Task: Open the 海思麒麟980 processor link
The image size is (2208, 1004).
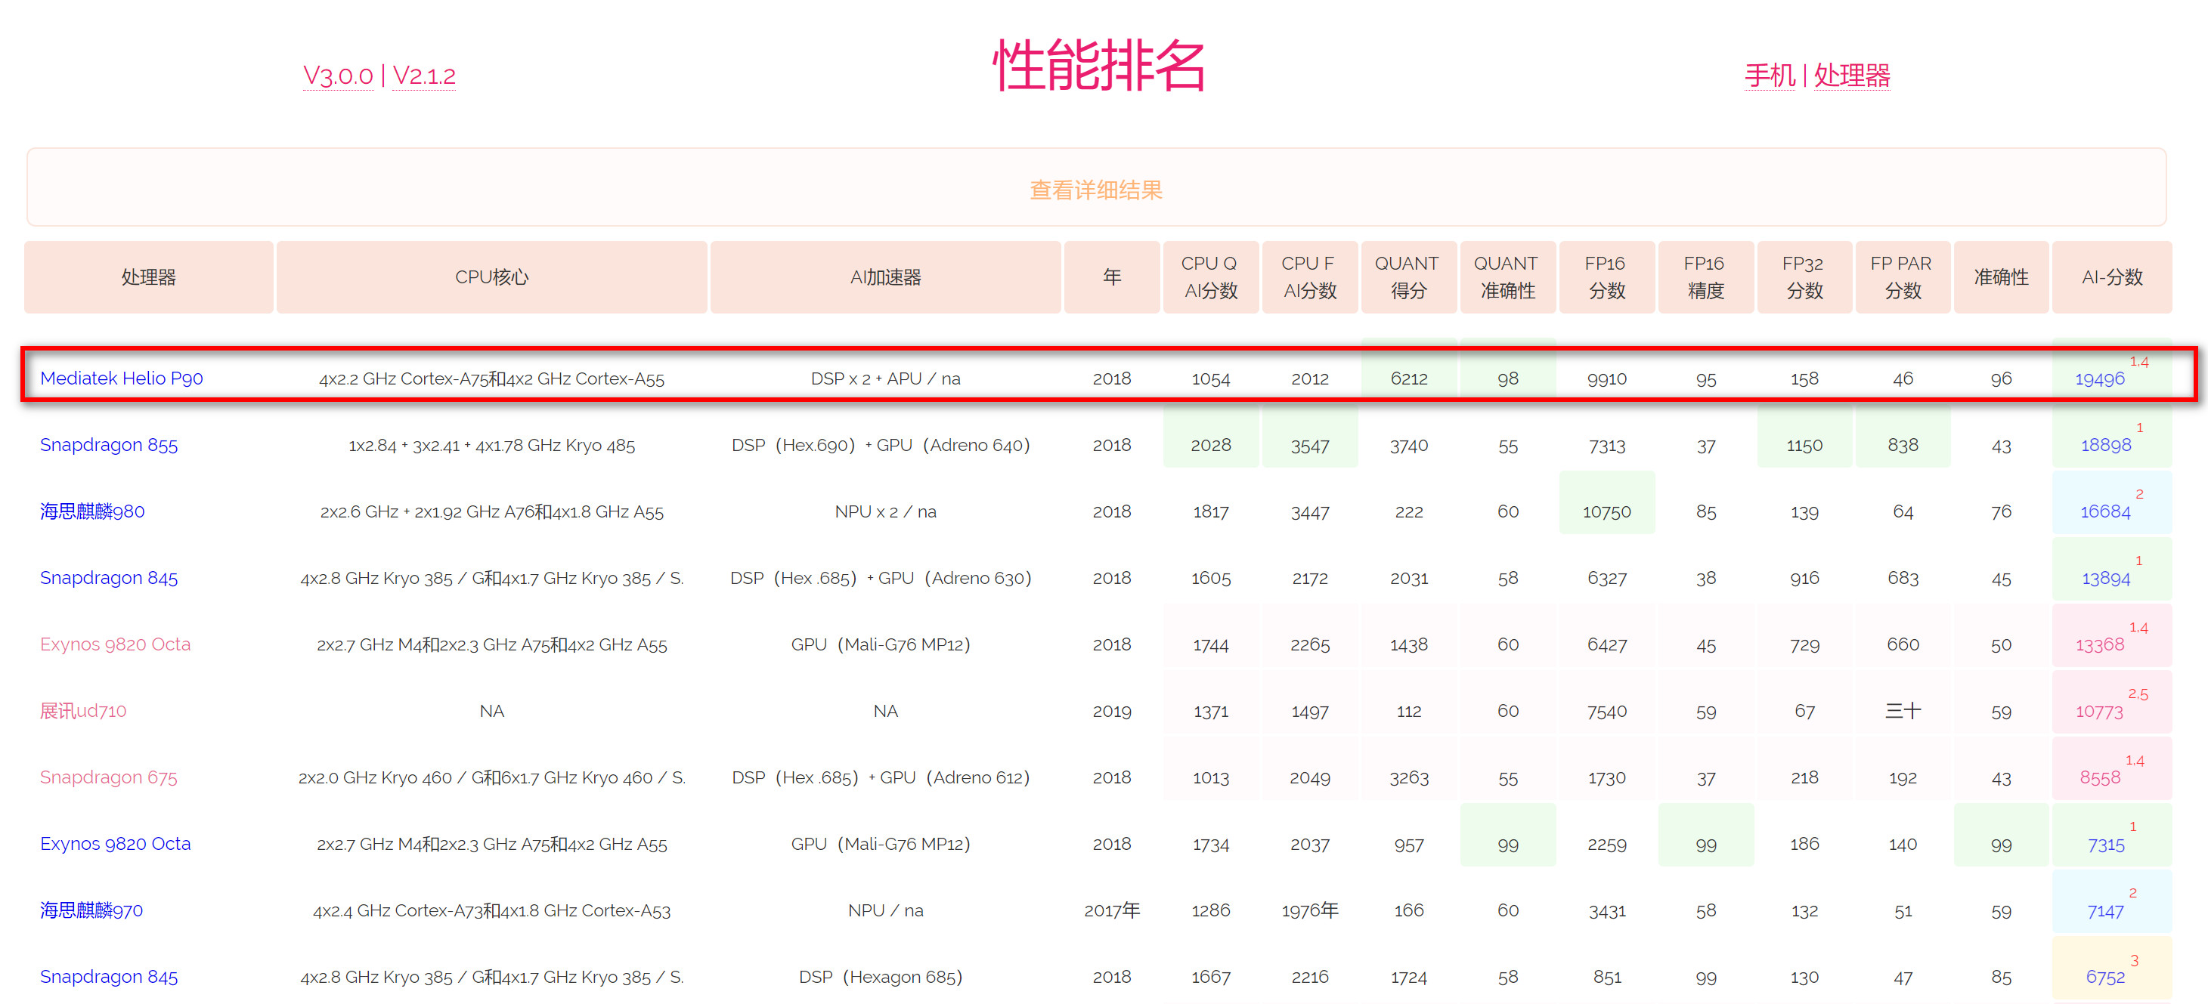Action: click(92, 511)
